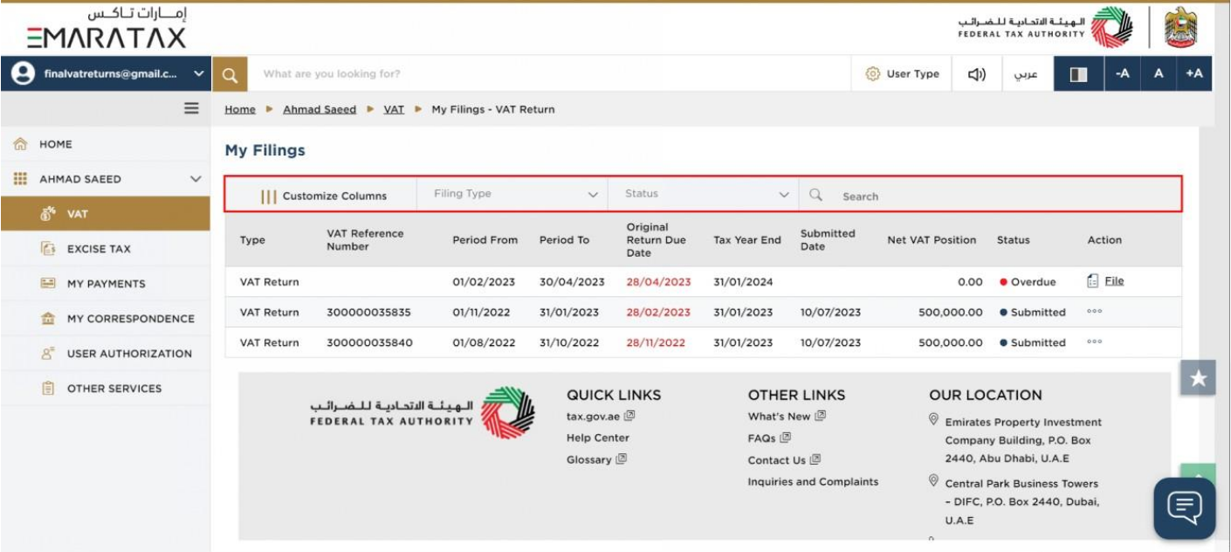This screenshot has width=1231, height=552.
Task: Click VAT reference 300000035835
Action: (368, 313)
